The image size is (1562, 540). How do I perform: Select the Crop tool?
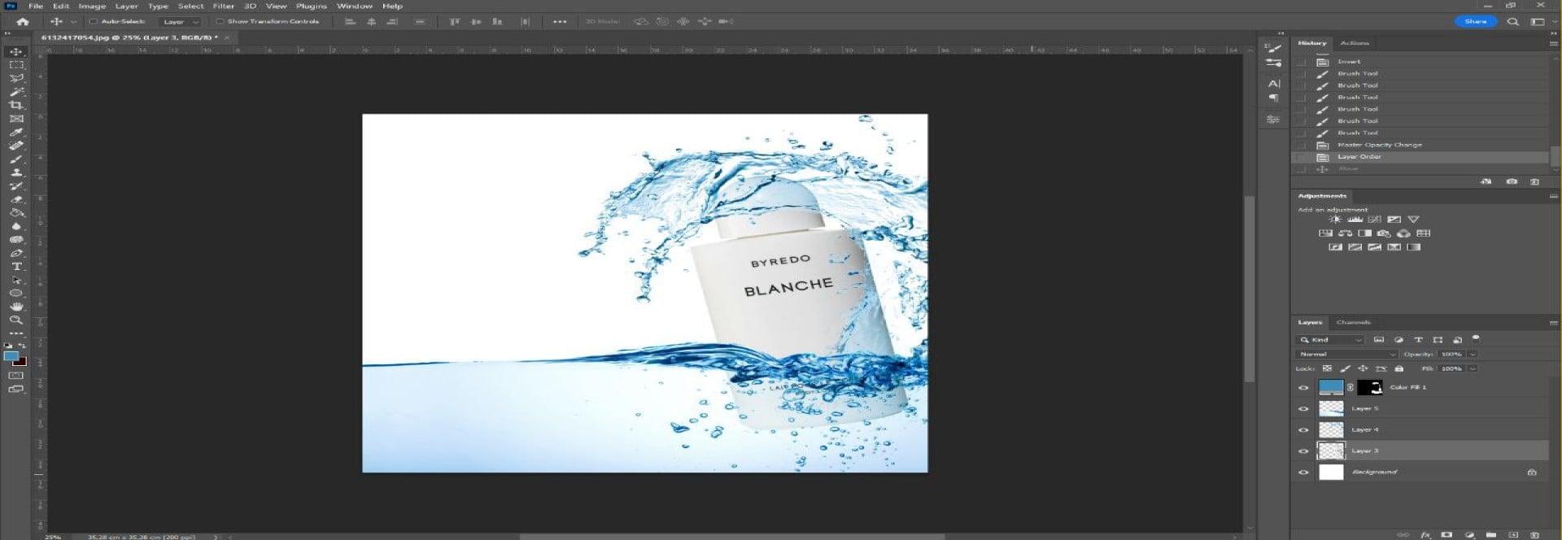(16, 105)
